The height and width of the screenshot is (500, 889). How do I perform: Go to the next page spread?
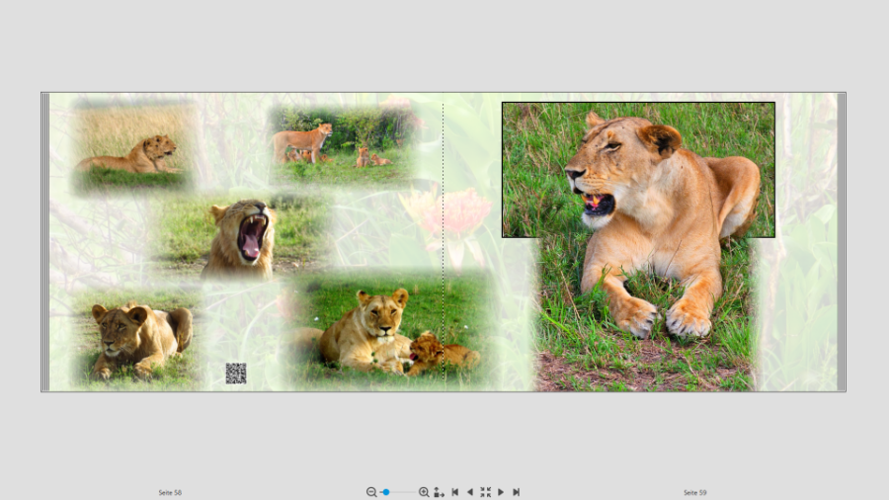501,492
